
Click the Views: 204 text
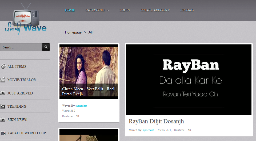pos(164,130)
